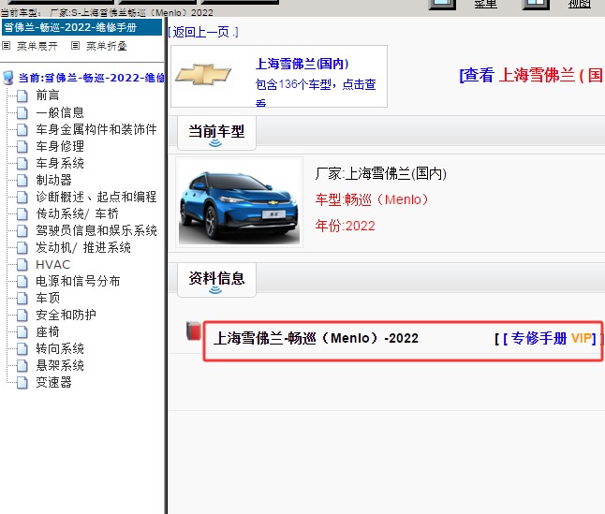Open the 诊断概述、起点和编程 icon

pyautogui.click(x=22, y=197)
